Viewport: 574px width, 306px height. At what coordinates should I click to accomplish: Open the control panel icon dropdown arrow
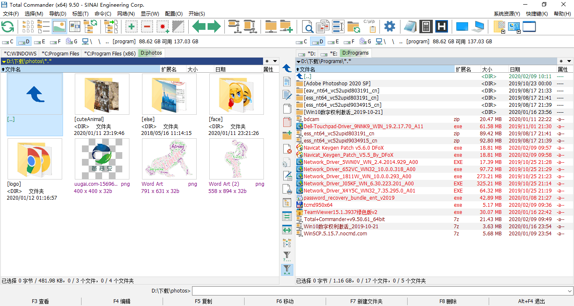(519, 31)
